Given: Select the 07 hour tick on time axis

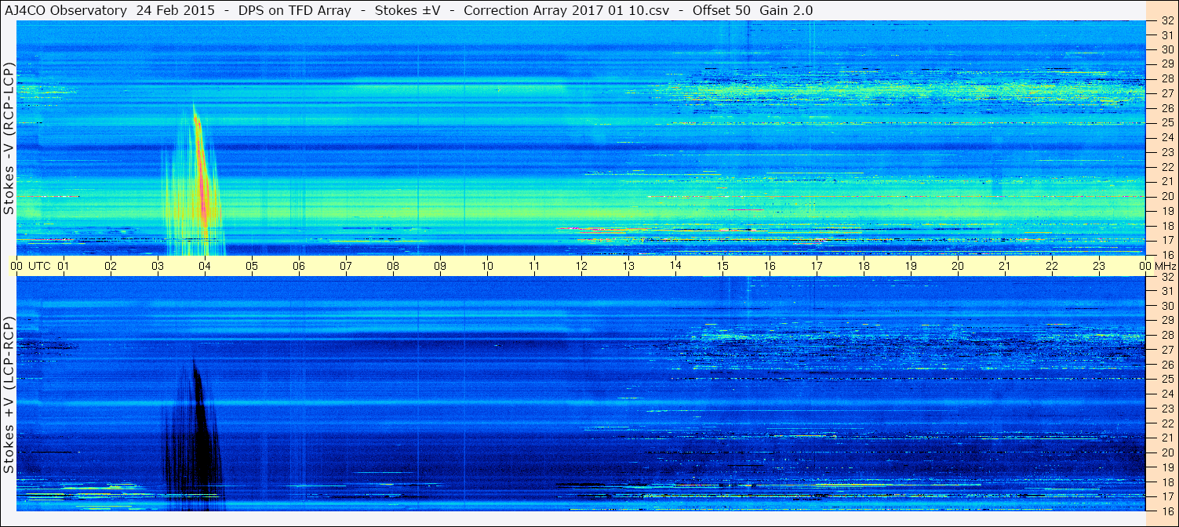Looking at the screenshot, I should [x=346, y=266].
